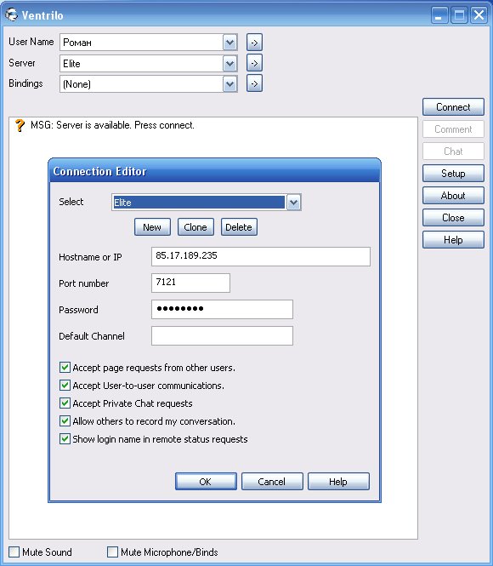Expand the Server dropdown
Screen dimensions: 493x566
click(x=229, y=64)
